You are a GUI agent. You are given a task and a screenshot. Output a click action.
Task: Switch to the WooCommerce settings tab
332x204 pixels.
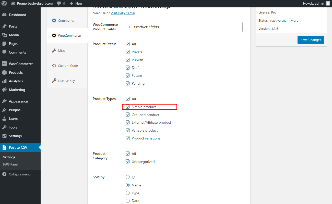67,36
